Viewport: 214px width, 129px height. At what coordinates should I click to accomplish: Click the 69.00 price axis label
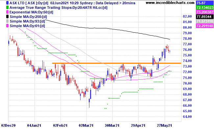tap(187, 89)
